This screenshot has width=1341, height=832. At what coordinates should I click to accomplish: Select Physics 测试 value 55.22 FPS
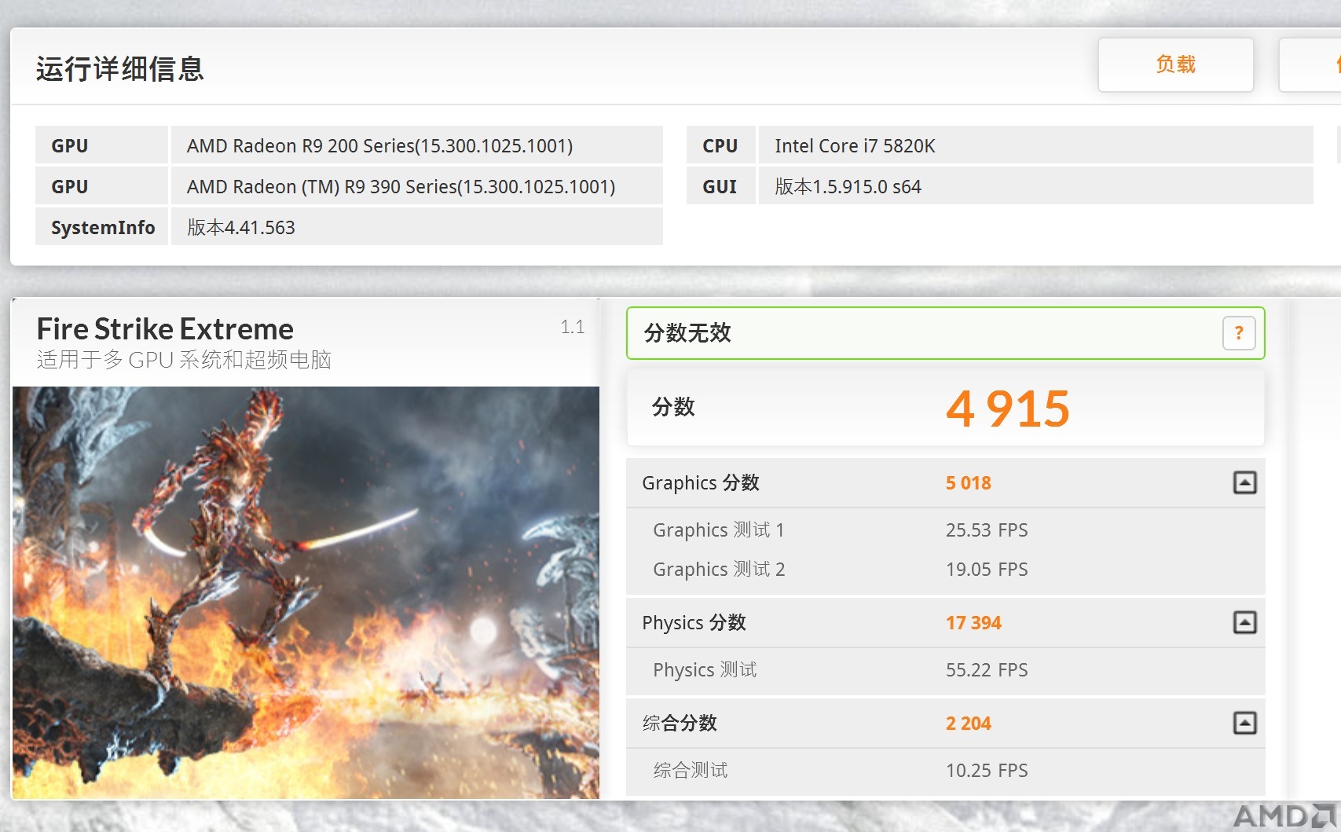(x=987, y=670)
